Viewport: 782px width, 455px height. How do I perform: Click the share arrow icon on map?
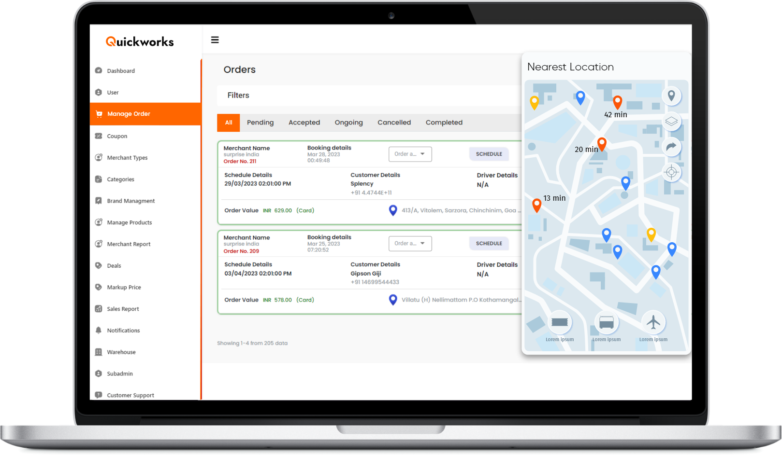coord(671,147)
